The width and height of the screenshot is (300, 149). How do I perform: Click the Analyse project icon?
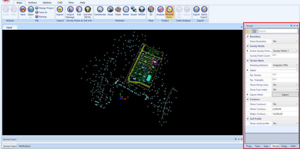click(x=160, y=9)
